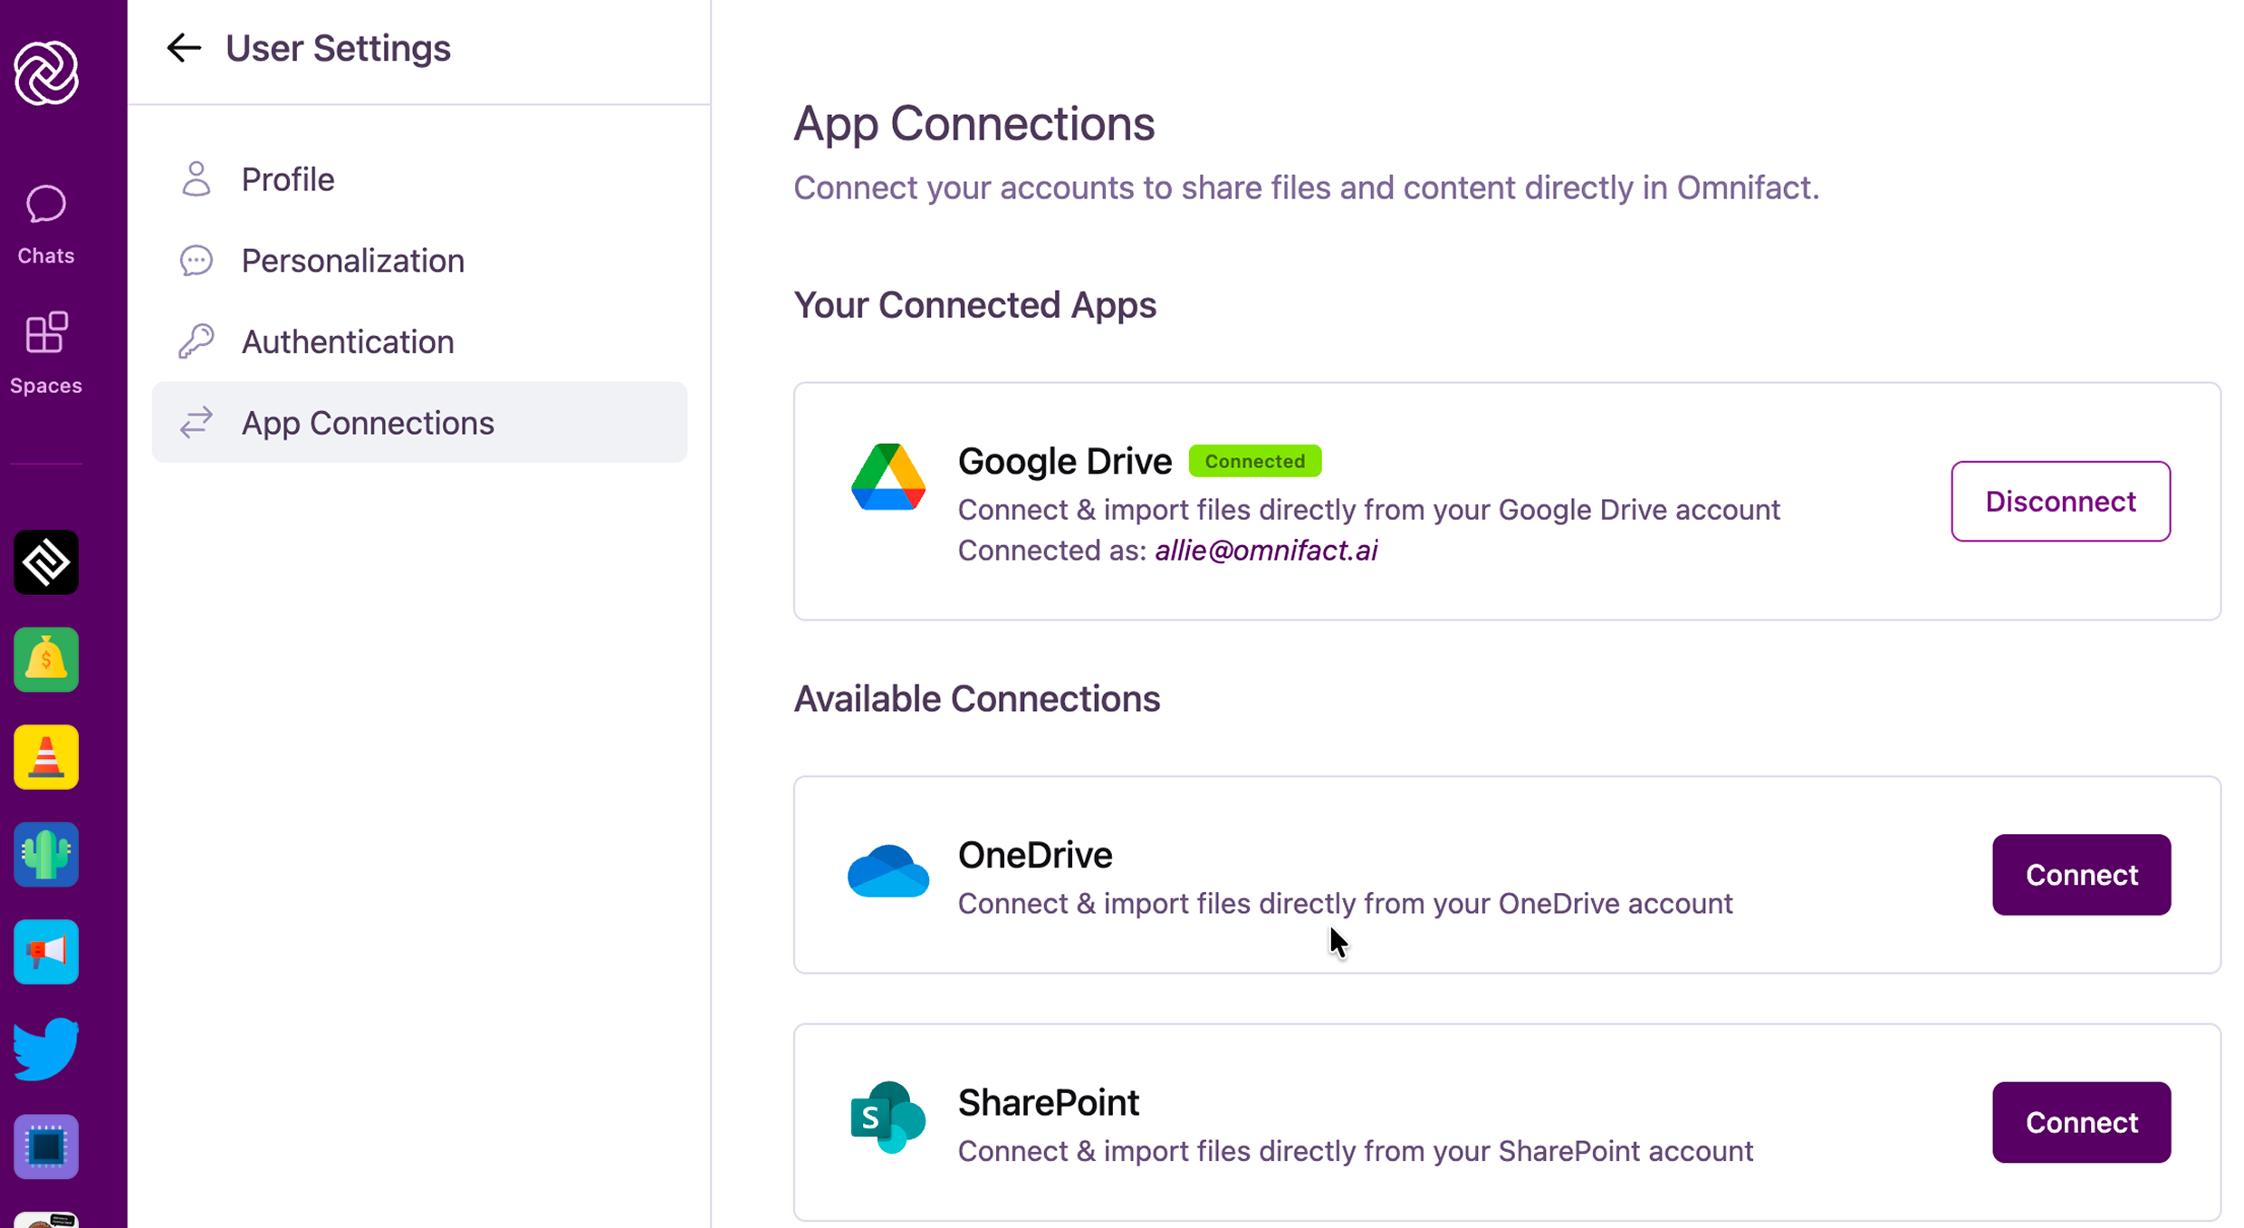Click the allie@omnifact.ai email link
2244x1228 pixels.
click(x=1265, y=551)
